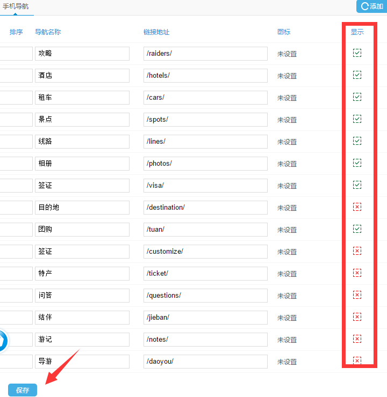Image resolution: width=387 pixels, height=397 pixels.
Task: Click the blue floating circle icon at left edge
Action: point(2,341)
